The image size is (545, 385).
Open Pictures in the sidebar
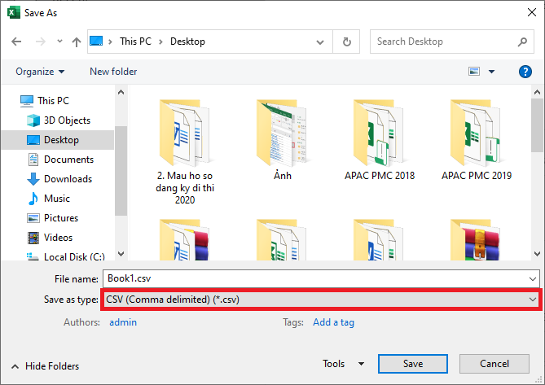click(61, 218)
